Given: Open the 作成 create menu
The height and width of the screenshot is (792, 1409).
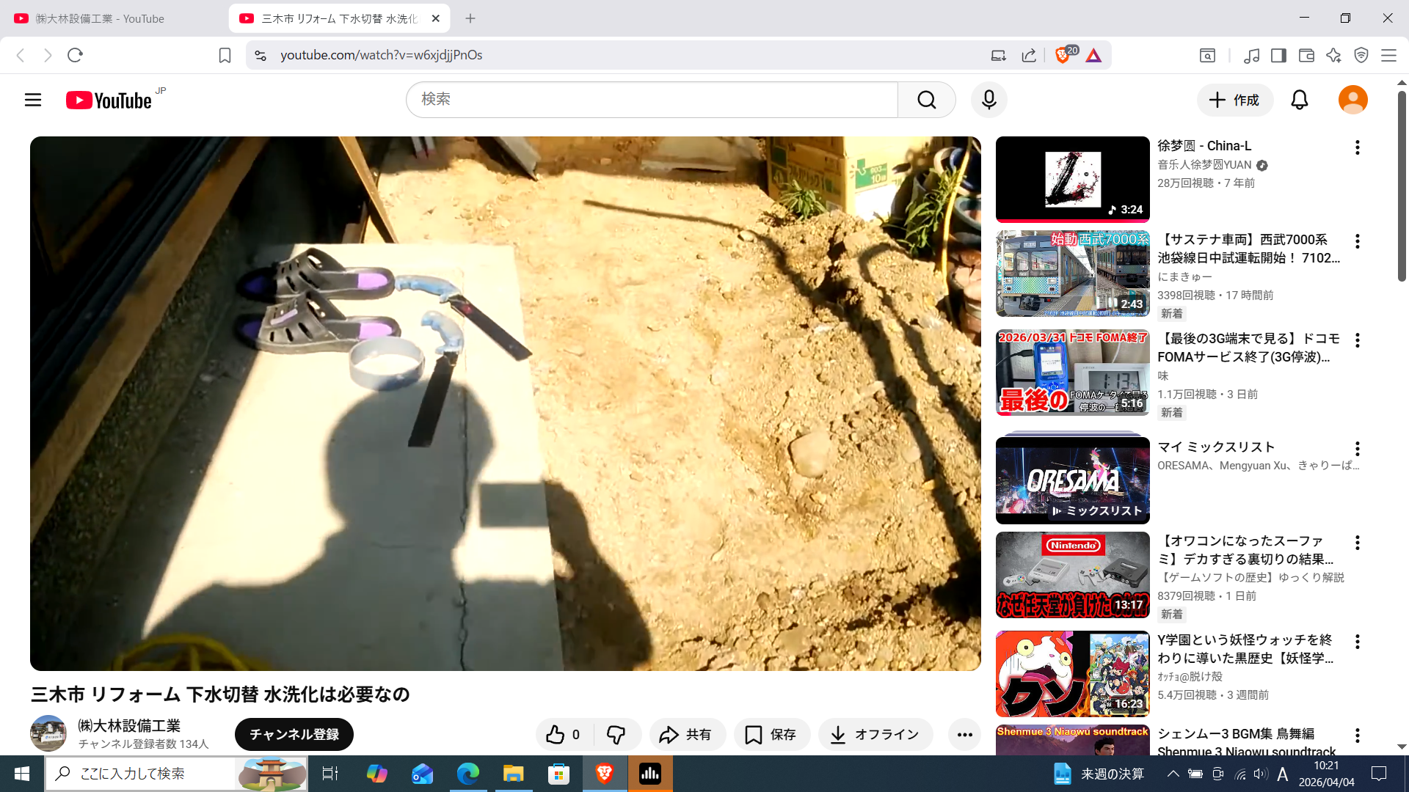Looking at the screenshot, I should click(1234, 100).
